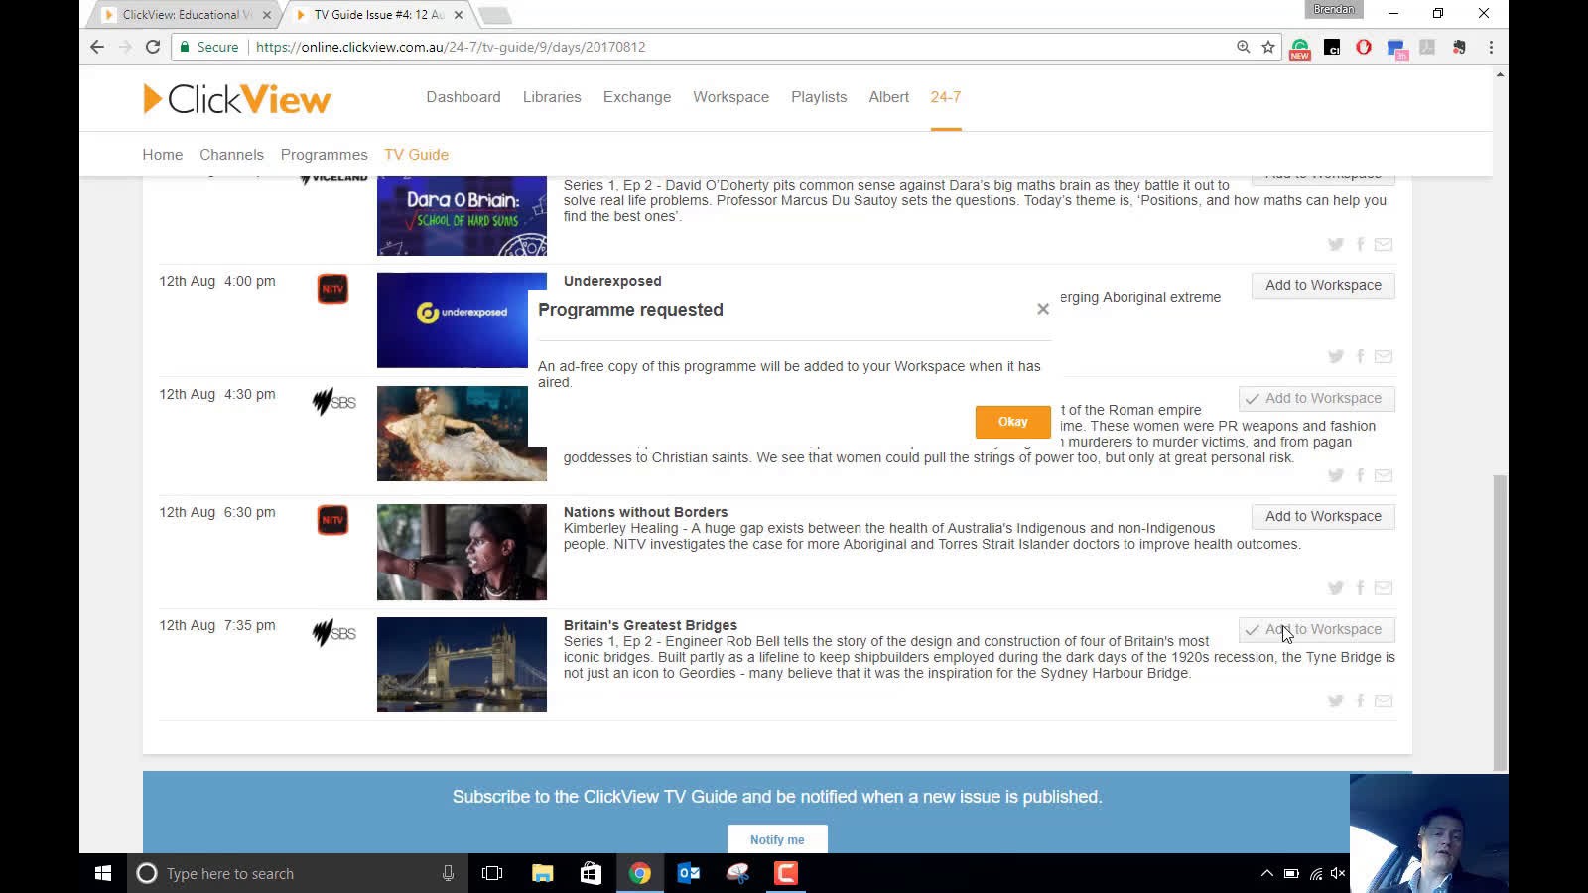Share Nations without Borders on Facebook
The height and width of the screenshot is (893, 1588).
pos(1361,587)
